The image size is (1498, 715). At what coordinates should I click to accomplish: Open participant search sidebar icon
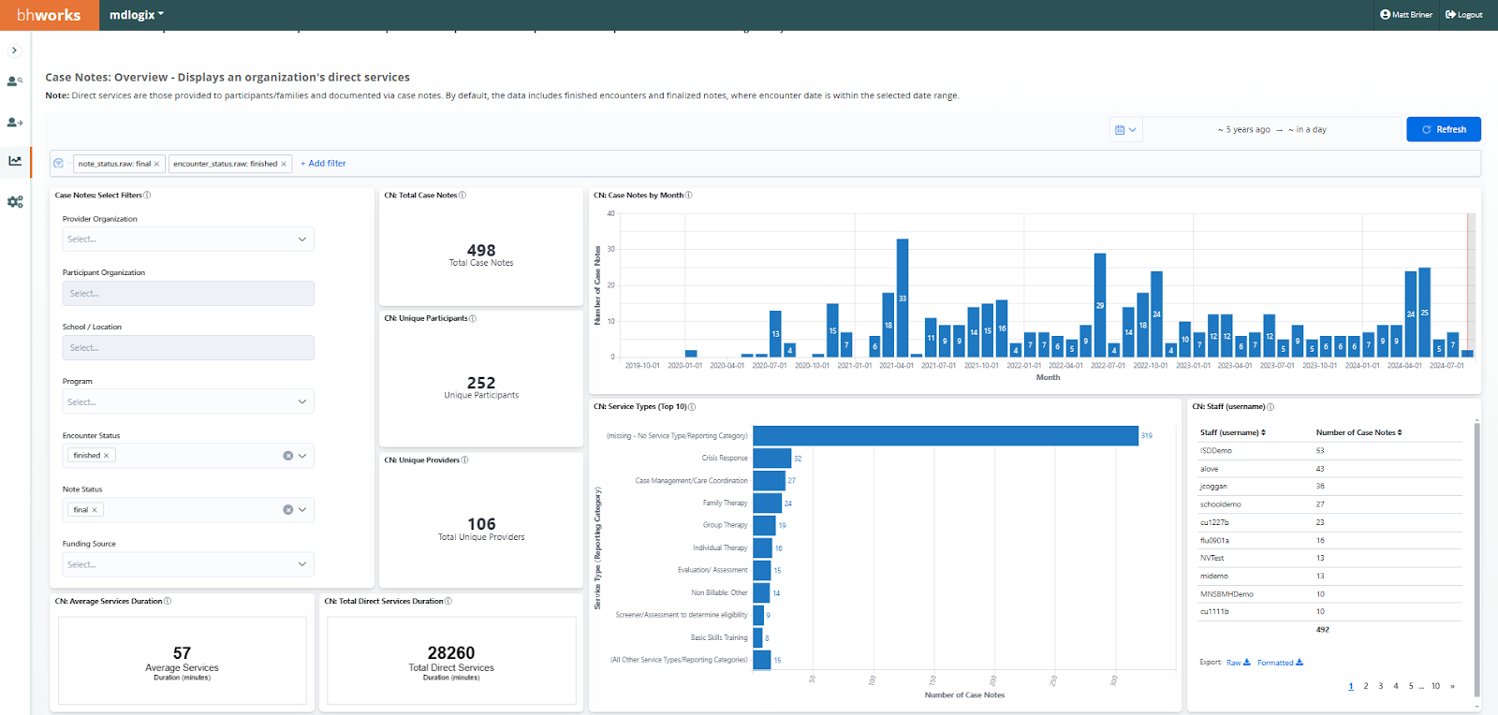15,81
